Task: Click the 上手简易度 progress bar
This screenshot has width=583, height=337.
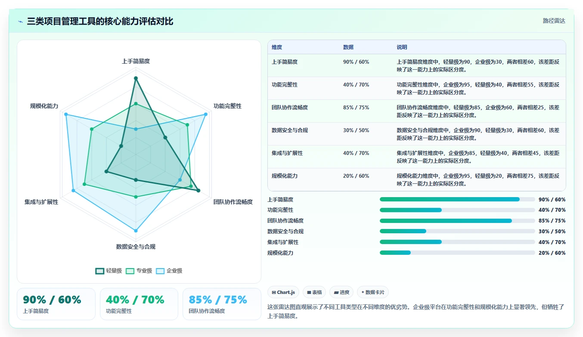Action: coord(457,199)
